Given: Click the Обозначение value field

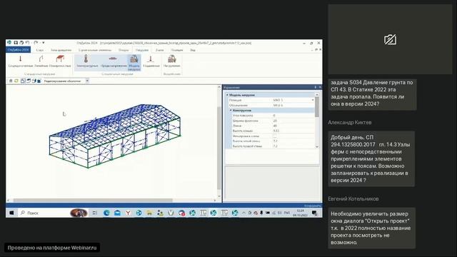Looking at the screenshot, I should [293, 105].
